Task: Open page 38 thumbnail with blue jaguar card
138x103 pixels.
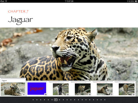Action: click(x=37, y=88)
